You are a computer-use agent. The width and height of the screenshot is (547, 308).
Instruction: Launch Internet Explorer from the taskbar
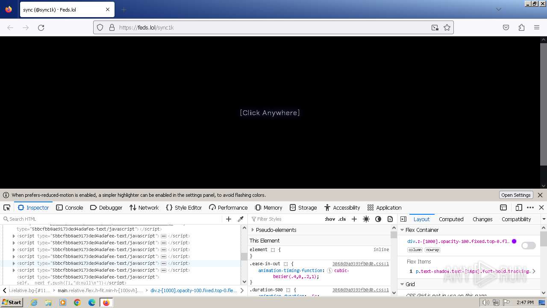point(34,302)
